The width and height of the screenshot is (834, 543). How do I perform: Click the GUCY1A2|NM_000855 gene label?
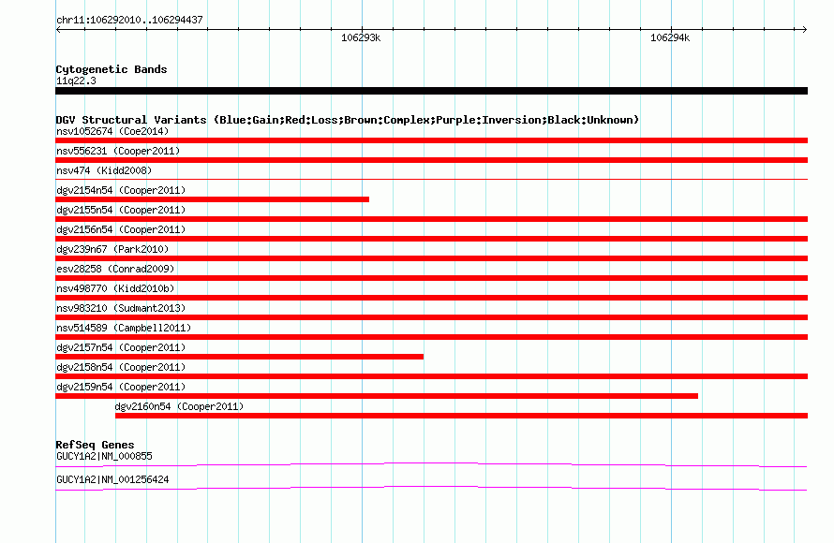pyautogui.click(x=104, y=456)
